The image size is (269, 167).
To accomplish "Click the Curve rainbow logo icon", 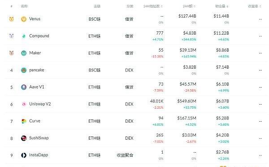I will click(x=24, y=121).
